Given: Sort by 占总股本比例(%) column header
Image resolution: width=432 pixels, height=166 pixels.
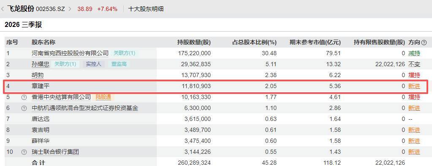Looking at the screenshot, I should (255, 42).
